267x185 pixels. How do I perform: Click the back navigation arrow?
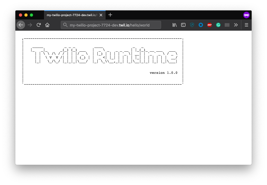click(21, 25)
